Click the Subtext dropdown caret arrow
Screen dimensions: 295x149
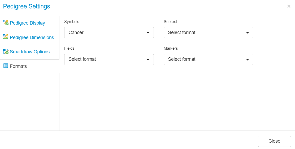pyautogui.click(x=248, y=33)
